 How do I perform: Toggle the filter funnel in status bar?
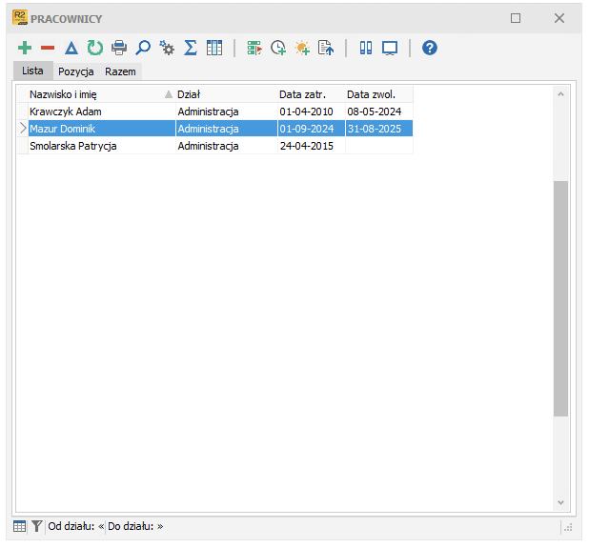point(36,526)
